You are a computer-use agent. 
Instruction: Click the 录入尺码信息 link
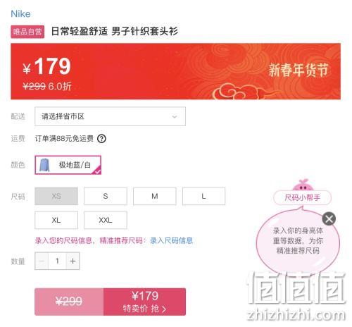point(172,240)
